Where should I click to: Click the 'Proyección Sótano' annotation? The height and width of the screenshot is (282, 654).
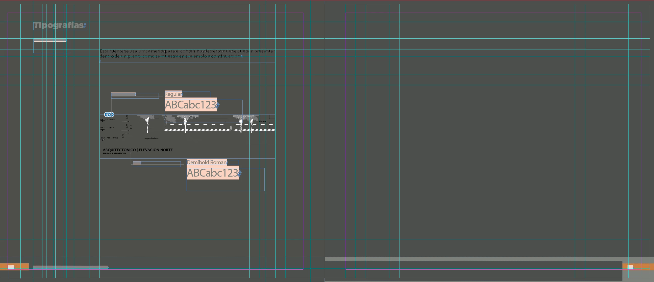pyautogui.click(x=151, y=139)
